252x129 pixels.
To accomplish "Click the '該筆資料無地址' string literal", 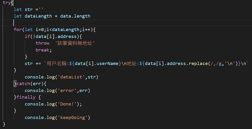I will point(75,43).
